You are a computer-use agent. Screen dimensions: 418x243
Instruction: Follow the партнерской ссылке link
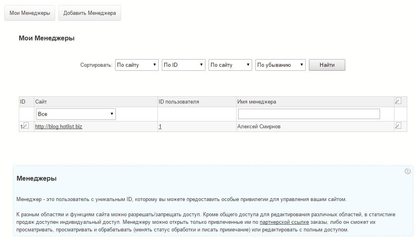[x=284, y=222]
